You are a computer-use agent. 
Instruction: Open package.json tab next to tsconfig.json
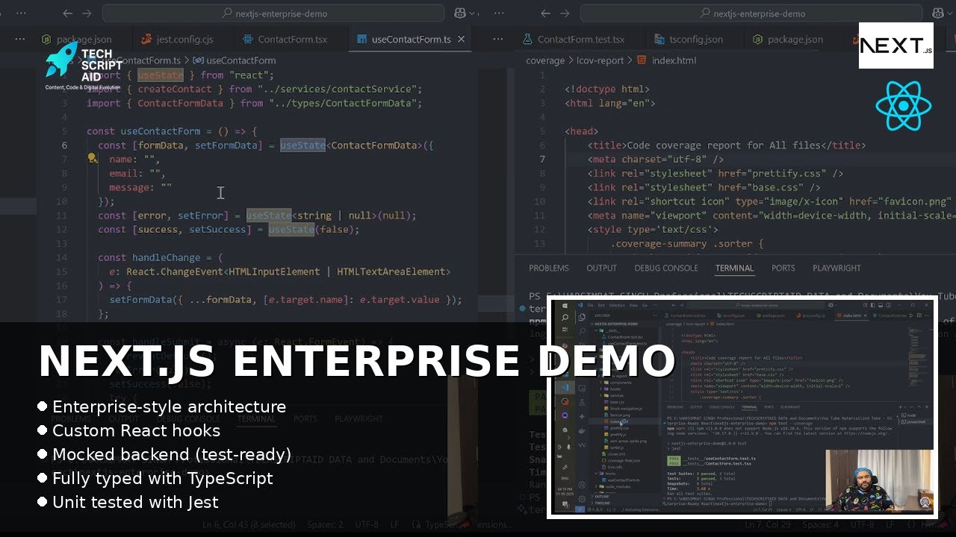[x=787, y=40]
